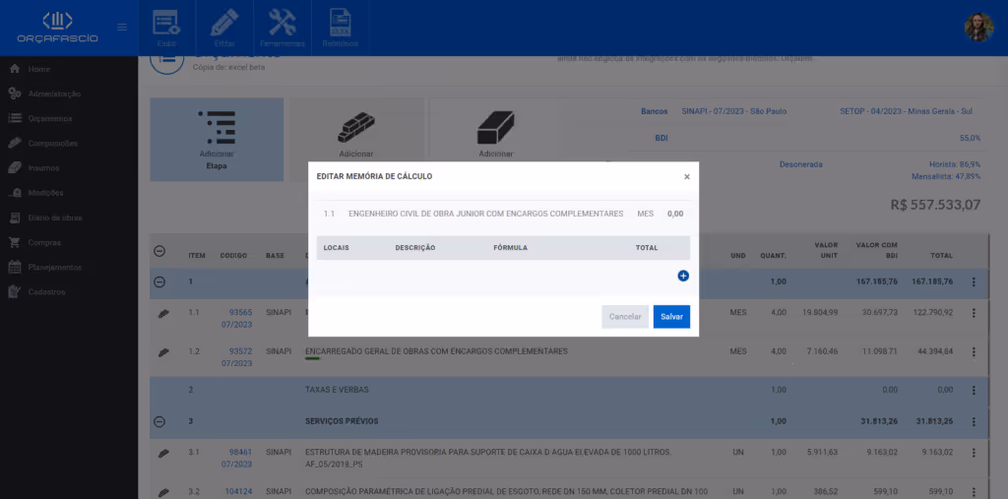Click the Orçafascio logo
The image size is (1008, 499).
(57, 28)
